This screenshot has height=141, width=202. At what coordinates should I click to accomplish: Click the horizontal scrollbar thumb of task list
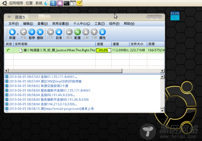coord(65,71)
